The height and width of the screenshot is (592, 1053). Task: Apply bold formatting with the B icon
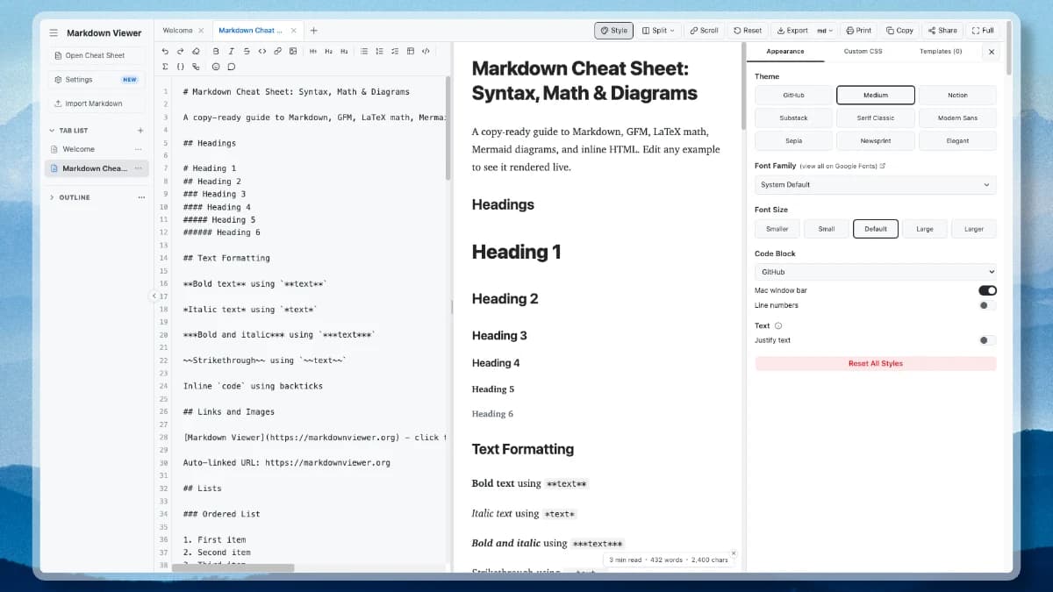214,51
